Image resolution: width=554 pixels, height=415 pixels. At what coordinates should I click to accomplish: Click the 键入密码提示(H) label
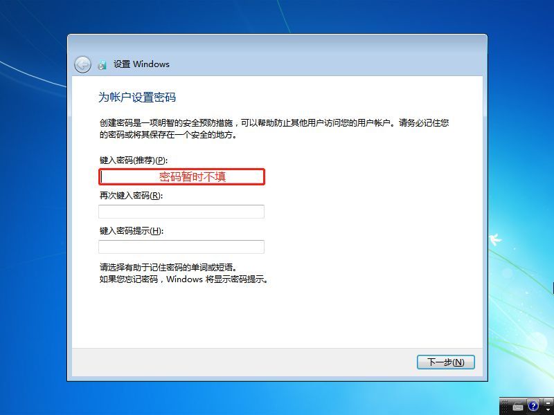[132, 231]
